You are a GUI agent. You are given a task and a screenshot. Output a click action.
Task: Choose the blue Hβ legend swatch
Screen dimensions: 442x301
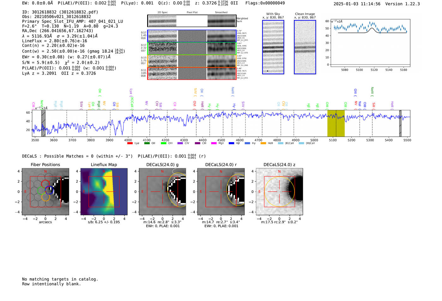tap(231, 143)
